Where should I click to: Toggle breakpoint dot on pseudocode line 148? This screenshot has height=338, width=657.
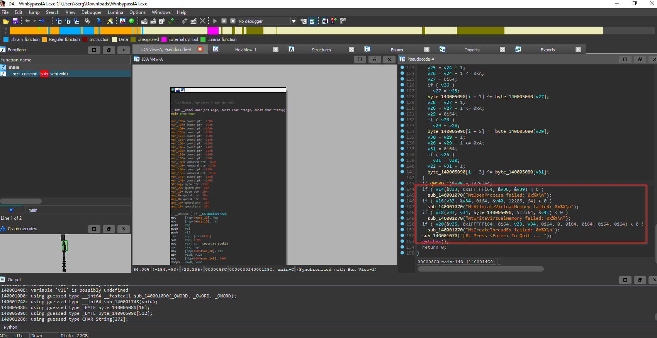(402, 212)
